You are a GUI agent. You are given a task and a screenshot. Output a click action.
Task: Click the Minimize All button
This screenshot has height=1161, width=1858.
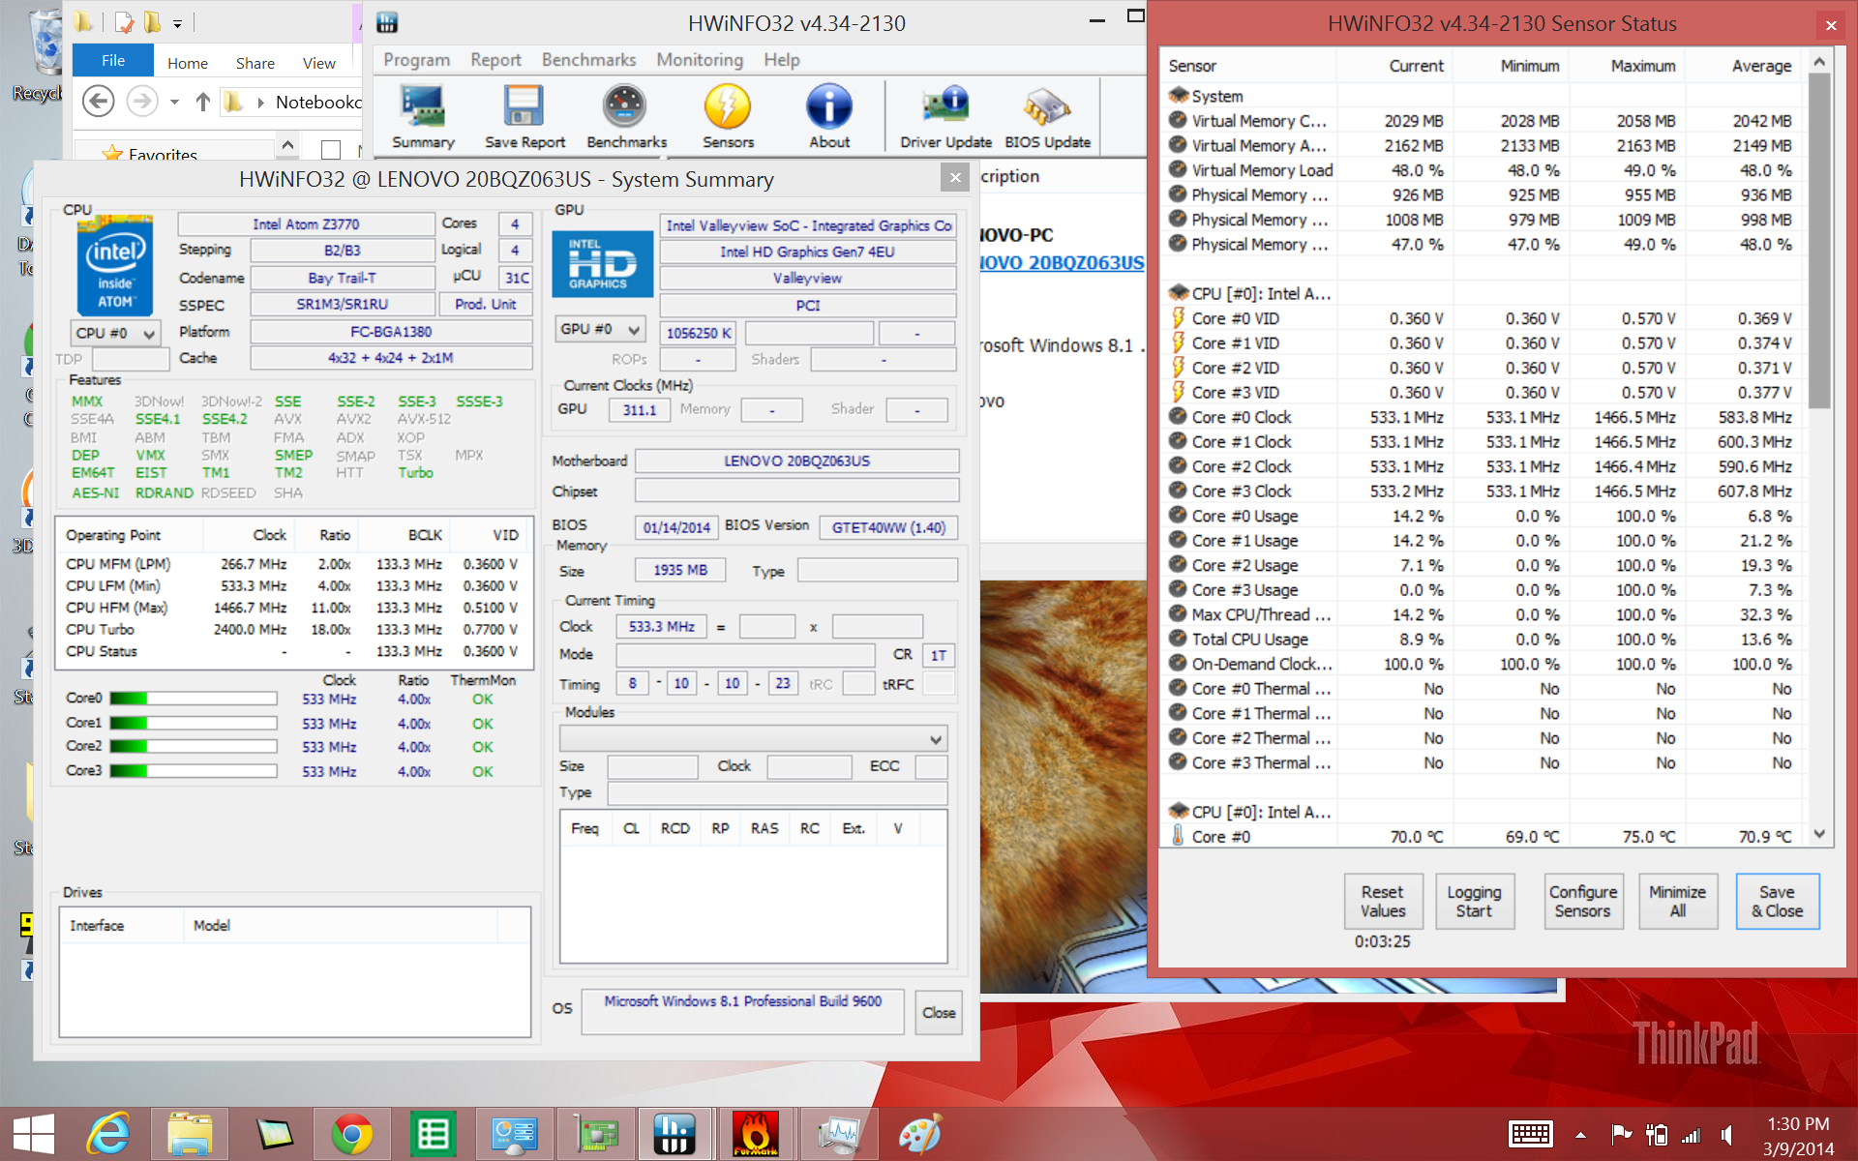click(1677, 902)
